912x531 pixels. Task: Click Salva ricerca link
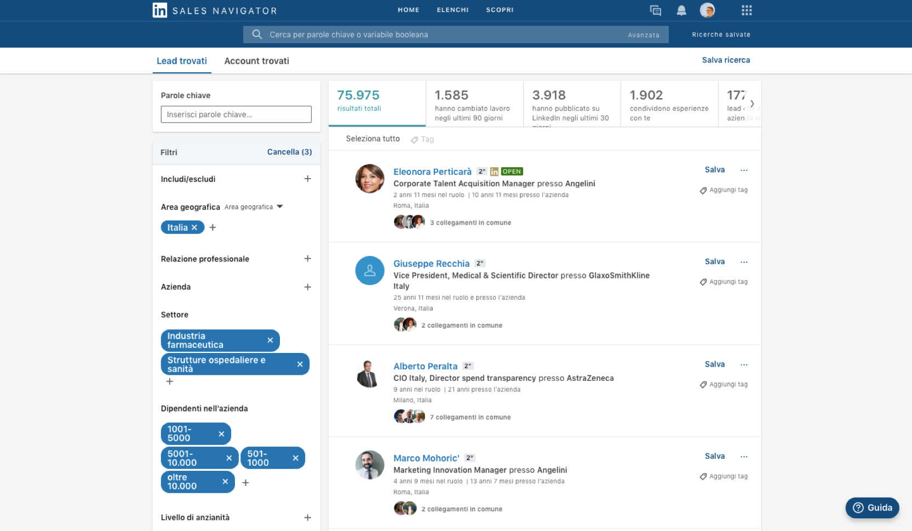pos(726,60)
